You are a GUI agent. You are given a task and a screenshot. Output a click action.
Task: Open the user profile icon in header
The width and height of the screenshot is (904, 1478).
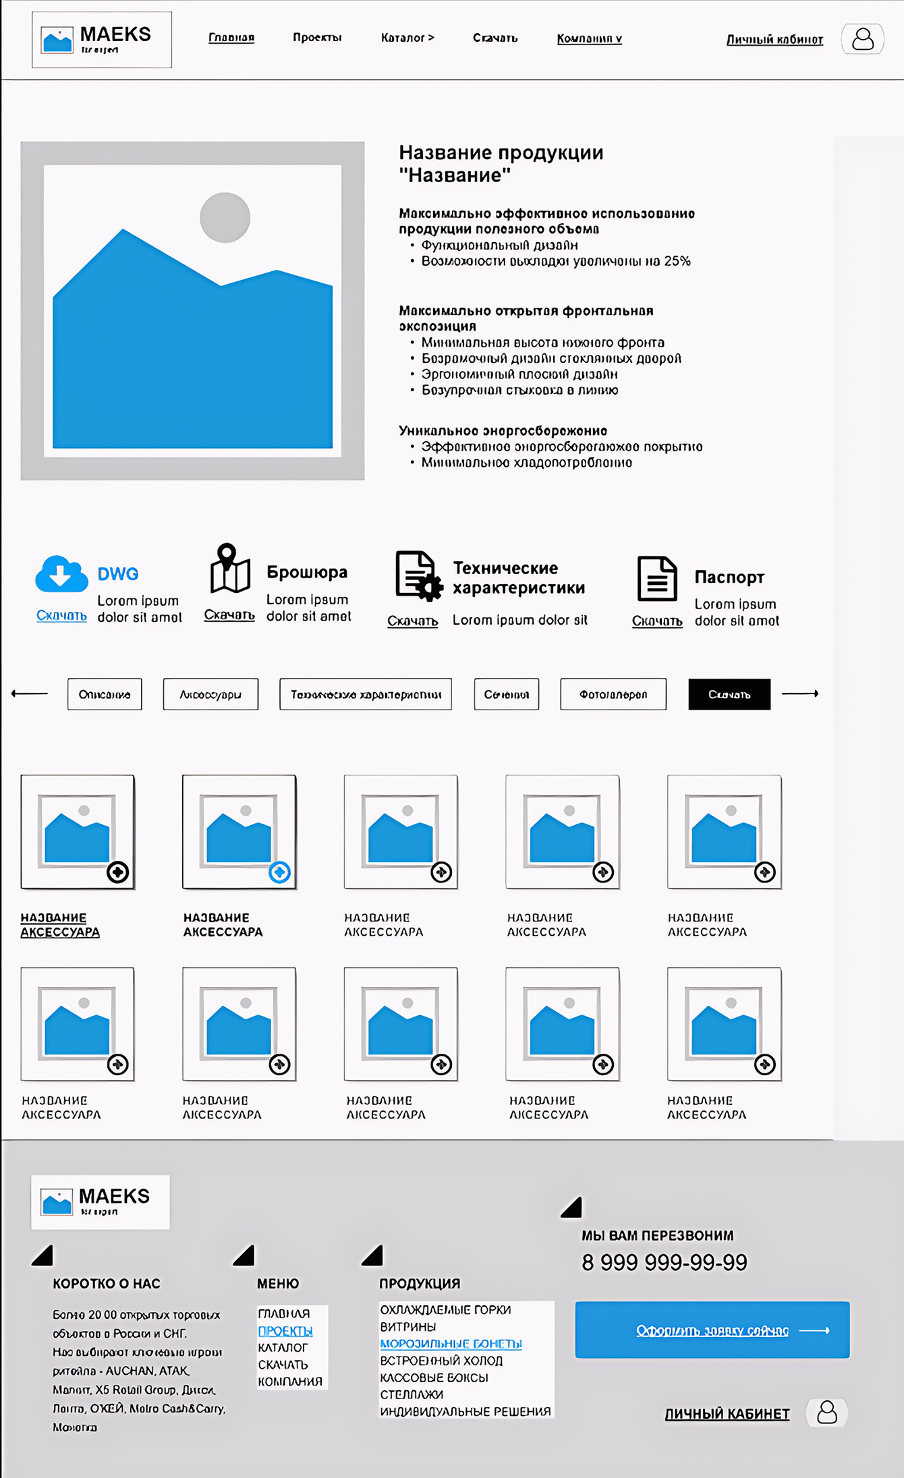(x=862, y=38)
